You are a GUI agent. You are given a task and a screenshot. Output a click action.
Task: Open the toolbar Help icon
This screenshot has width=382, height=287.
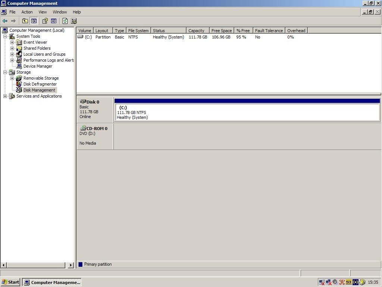click(45, 21)
